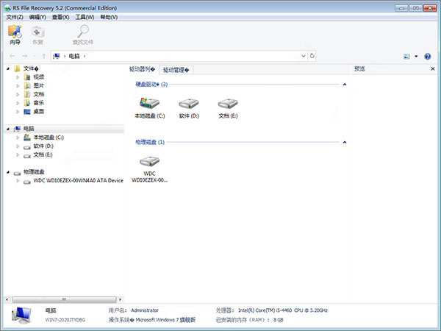Screen dimensions: 441x331
Task: Collapse the 硬盘驱动 (3) group
Action: [x=344, y=85]
